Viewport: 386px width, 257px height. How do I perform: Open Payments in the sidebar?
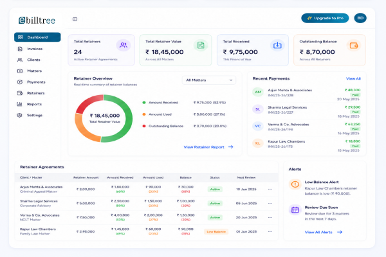tap(37, 82)
